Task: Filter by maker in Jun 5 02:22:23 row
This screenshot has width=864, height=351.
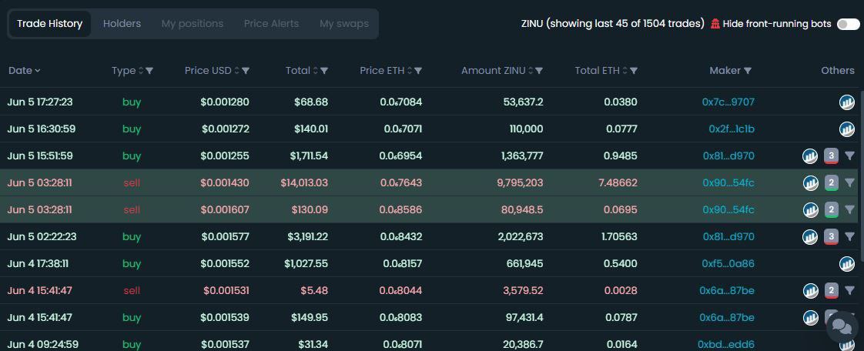Action: (849, 236)
